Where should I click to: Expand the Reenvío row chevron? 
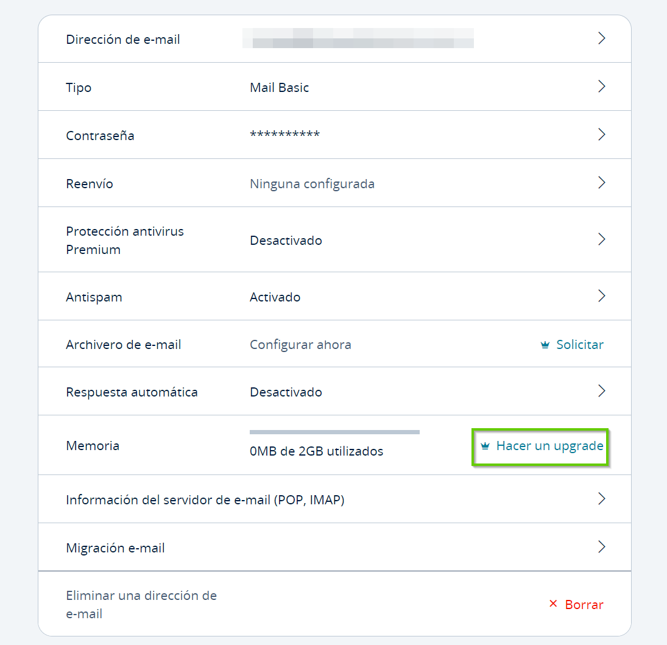(x=601, y=183)
